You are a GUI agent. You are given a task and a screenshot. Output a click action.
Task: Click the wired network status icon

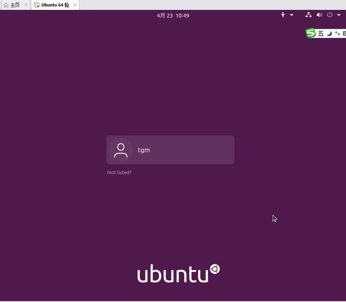tap(308, 15)
